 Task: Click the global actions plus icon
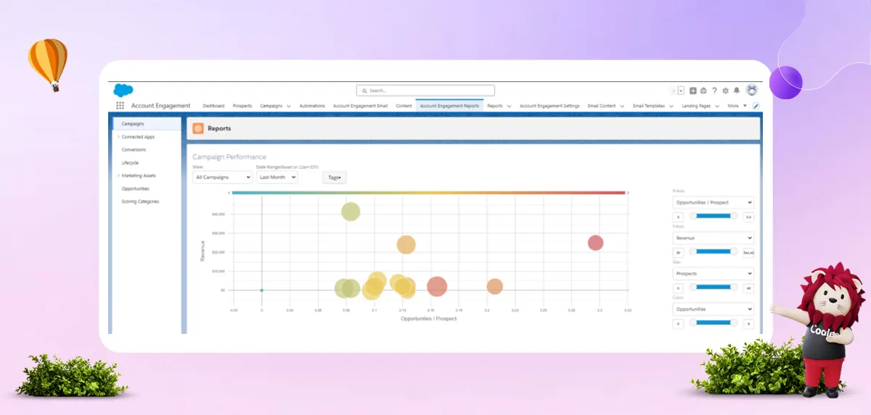pyautogui.click(x=693, y=91)
